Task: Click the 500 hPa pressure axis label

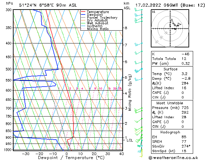Action: click(x=9, y=69)
